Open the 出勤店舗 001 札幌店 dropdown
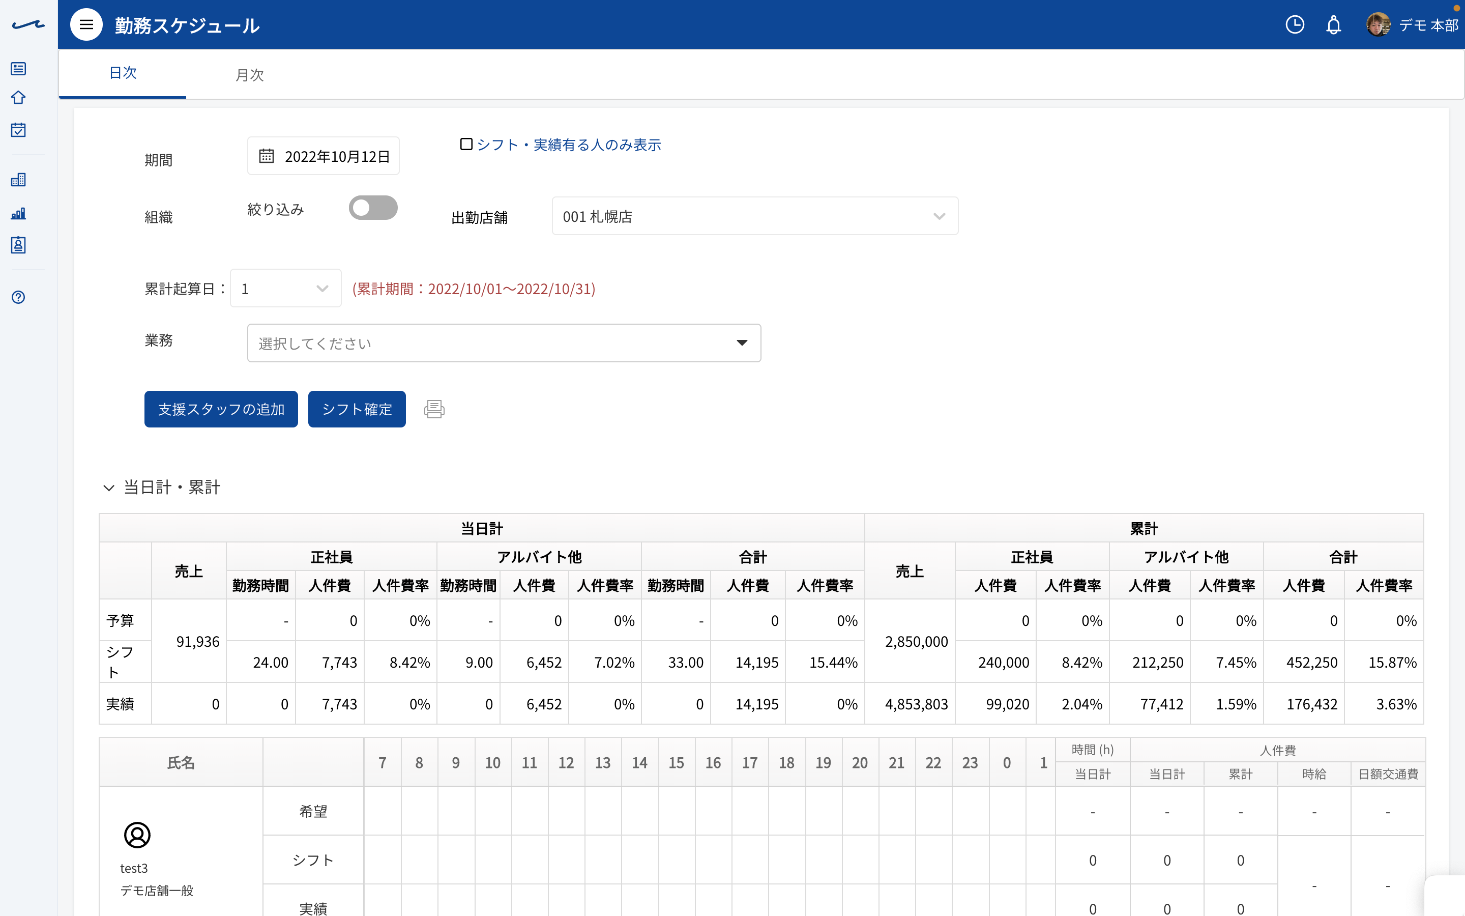 point(755,216)
